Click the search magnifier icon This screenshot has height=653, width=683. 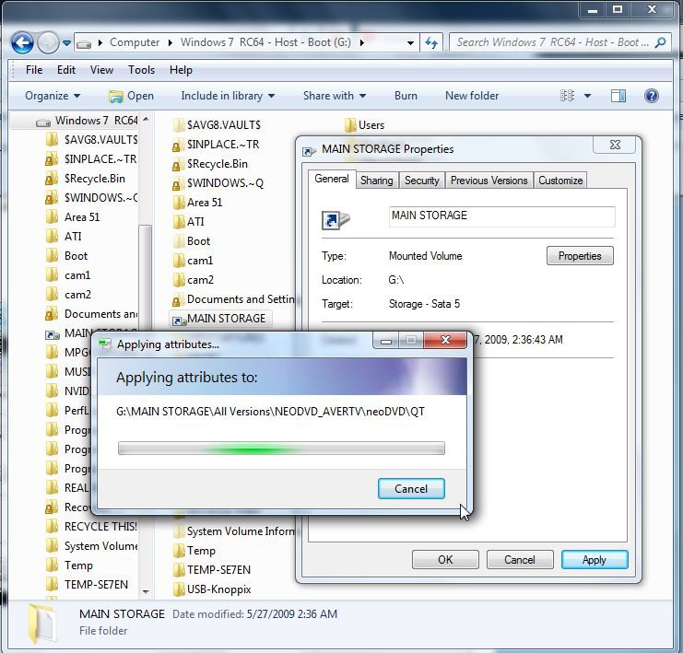(x=660, y=42)
